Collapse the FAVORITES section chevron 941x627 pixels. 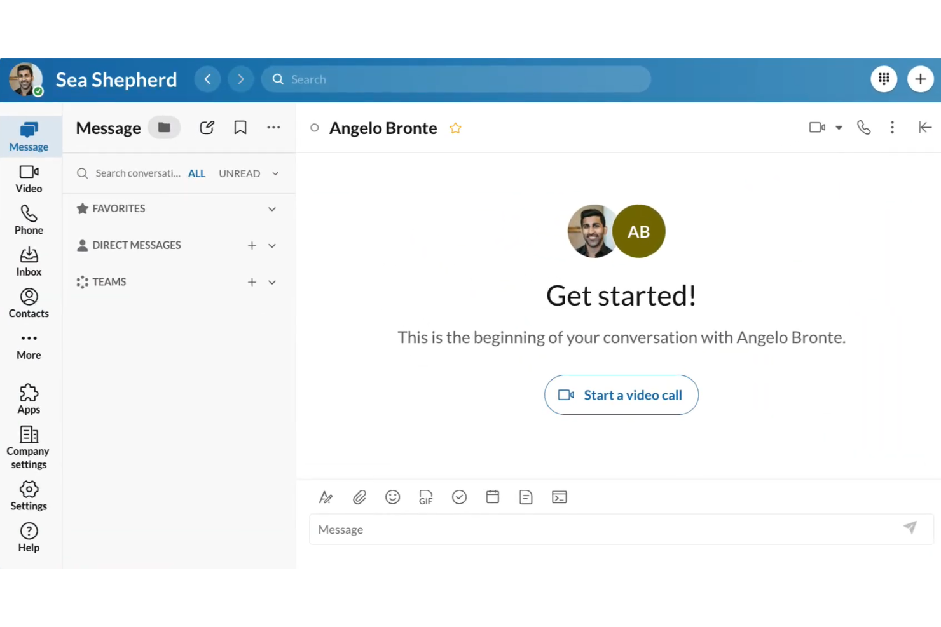coord(272,209)
